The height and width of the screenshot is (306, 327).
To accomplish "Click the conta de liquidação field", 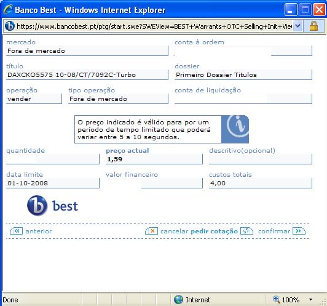I will (x=243, y=99).
